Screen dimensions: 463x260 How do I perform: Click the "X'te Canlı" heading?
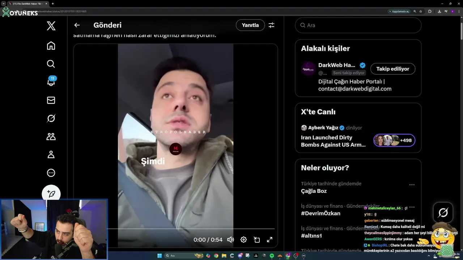pos(318,112)
